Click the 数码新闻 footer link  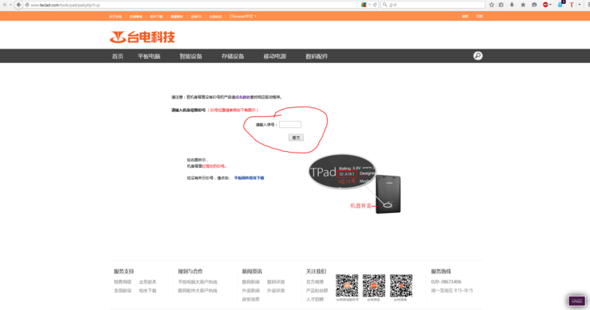click(251, 282)
